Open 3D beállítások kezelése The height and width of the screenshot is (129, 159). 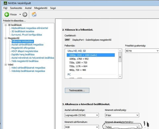tap(23, 31)
